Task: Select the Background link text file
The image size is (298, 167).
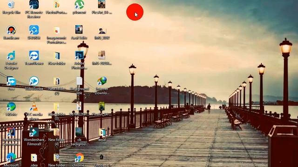Action: pyautogui.click(x=79, y=81)
